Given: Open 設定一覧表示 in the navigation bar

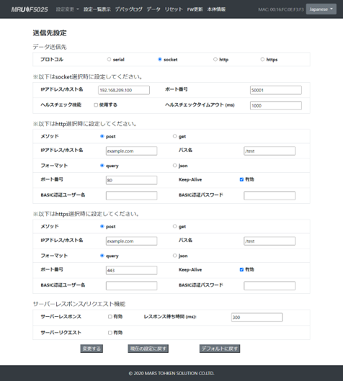Looking at the screenshot, I should pyautogui.click(x=97, y=9).
